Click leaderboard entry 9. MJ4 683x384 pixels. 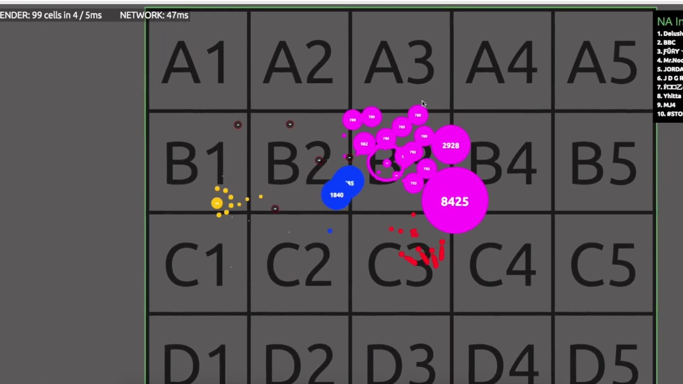pos(666,105)
